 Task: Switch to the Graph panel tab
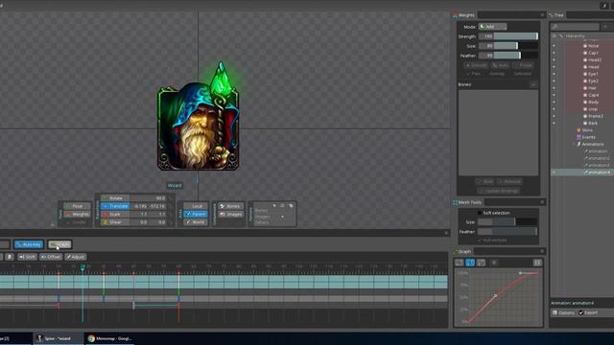tap(462, 251)
